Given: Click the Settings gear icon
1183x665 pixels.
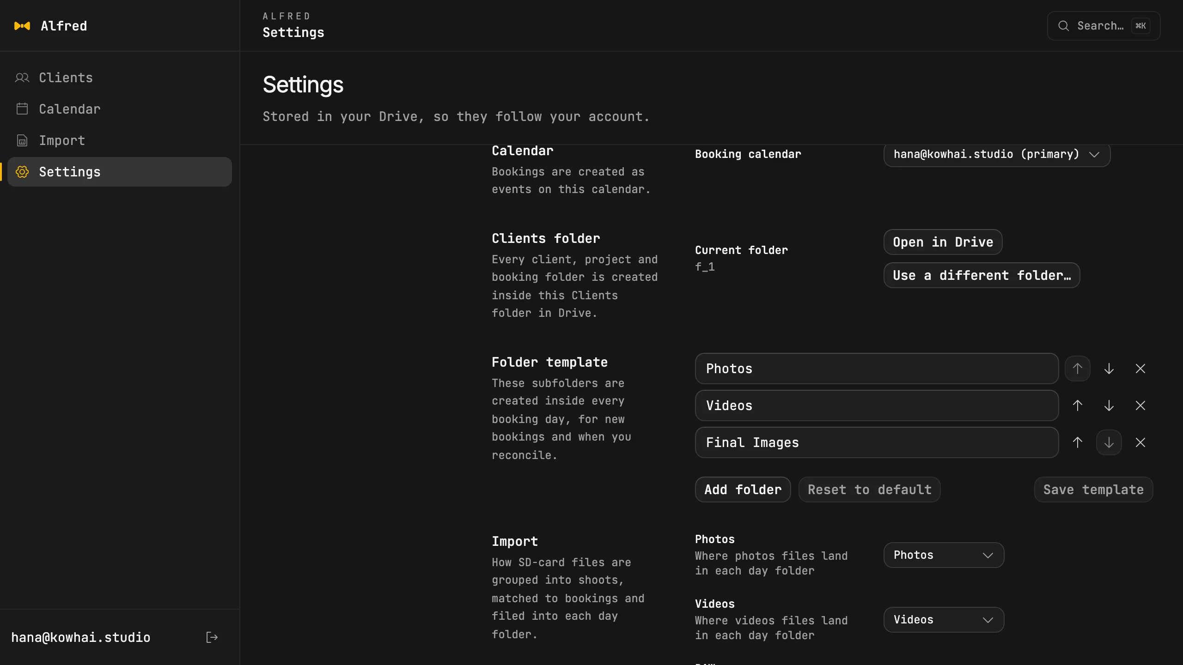Looking at the screenshot, I should coord(22,172).
